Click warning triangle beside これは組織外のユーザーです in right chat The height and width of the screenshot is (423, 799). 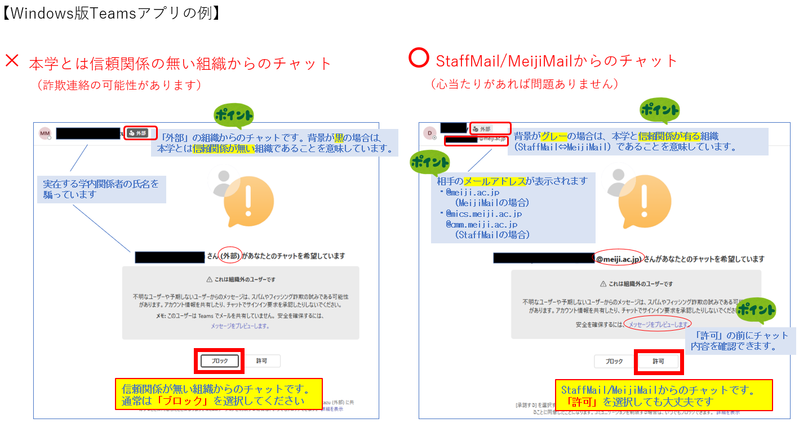pyautogui.click(x=603, y=284)
